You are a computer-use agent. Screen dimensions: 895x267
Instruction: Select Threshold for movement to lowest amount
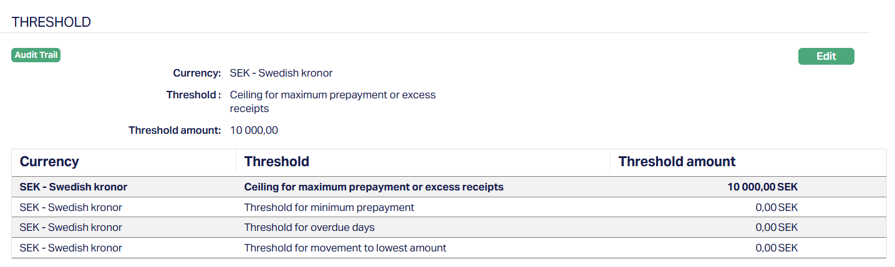click(345, 248)
